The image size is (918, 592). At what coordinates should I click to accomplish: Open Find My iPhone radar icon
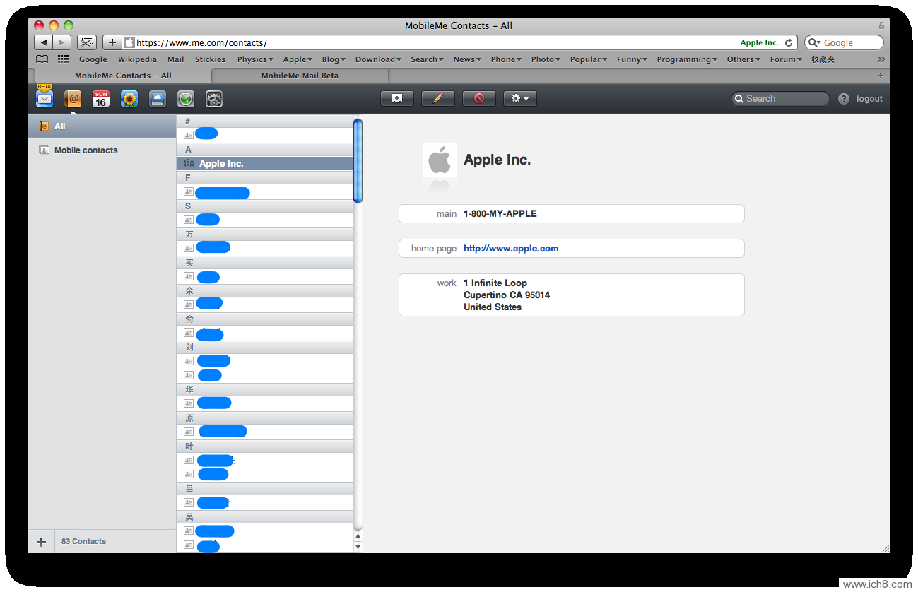click(x=186, y=99)
